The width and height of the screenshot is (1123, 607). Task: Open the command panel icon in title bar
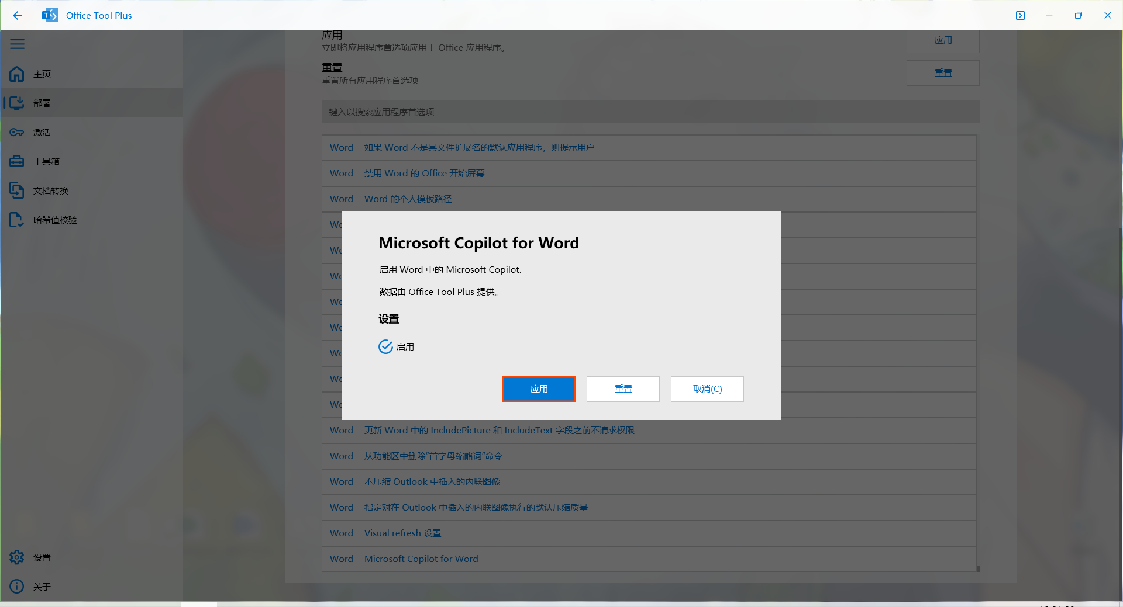point(1020,16)
